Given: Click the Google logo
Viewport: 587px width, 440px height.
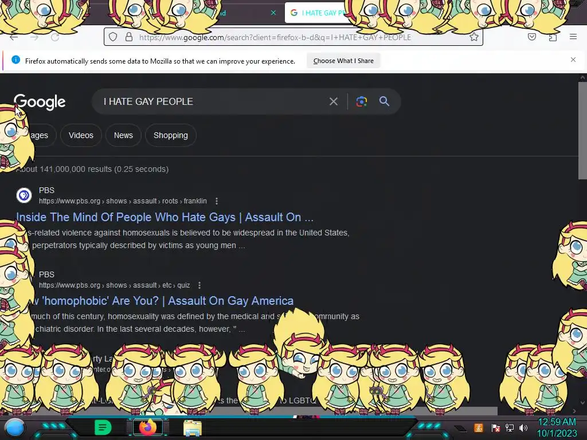Looking at the screenshot, I should (40, 102).
